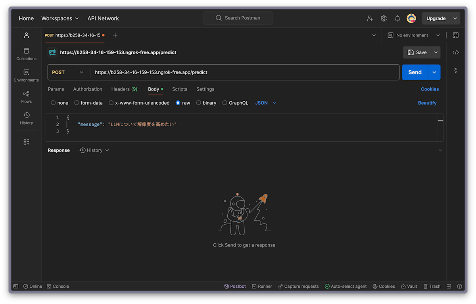This screenshot has width=476, height=304.
Task: Open the help question mark icon
Action: pos(459,286)
